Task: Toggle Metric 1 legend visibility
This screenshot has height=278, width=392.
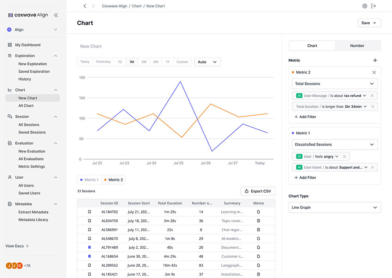Action: (89, 180)
